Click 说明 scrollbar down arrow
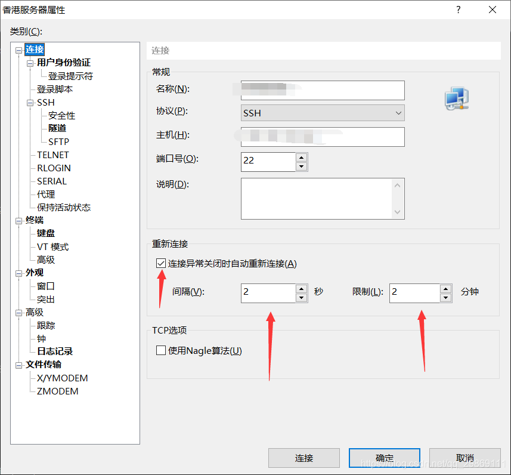This screenshot has width=511, height=475. (x=397, y=212)
